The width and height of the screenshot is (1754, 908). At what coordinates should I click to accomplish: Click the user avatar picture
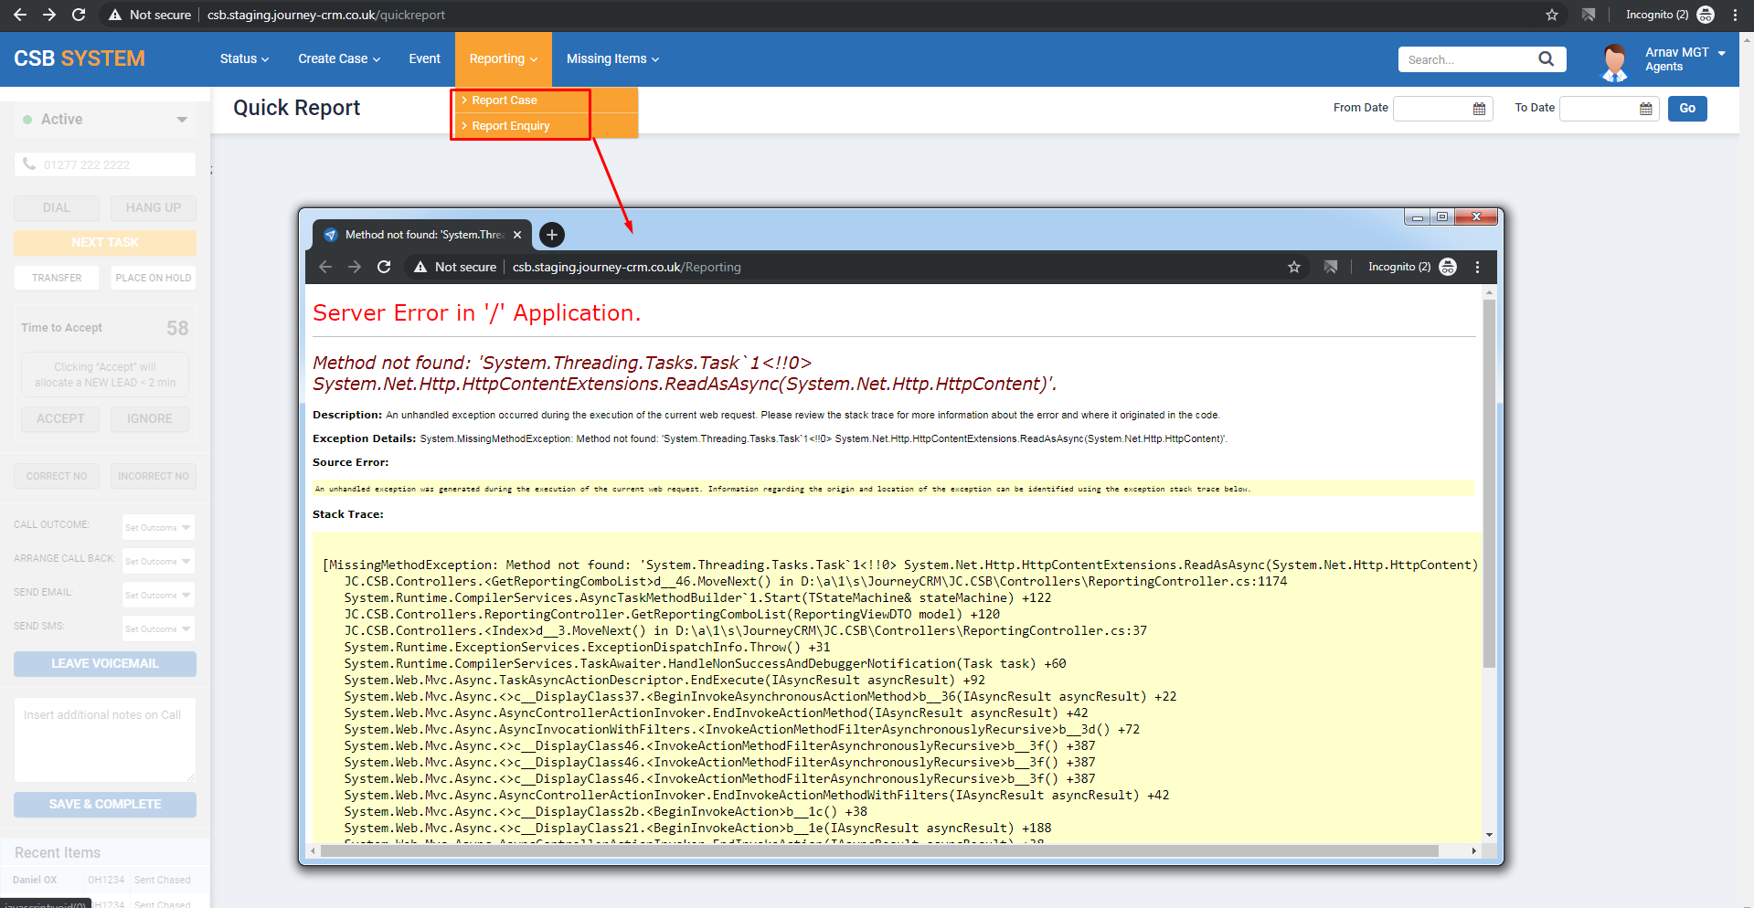(x=1615, y=62)
